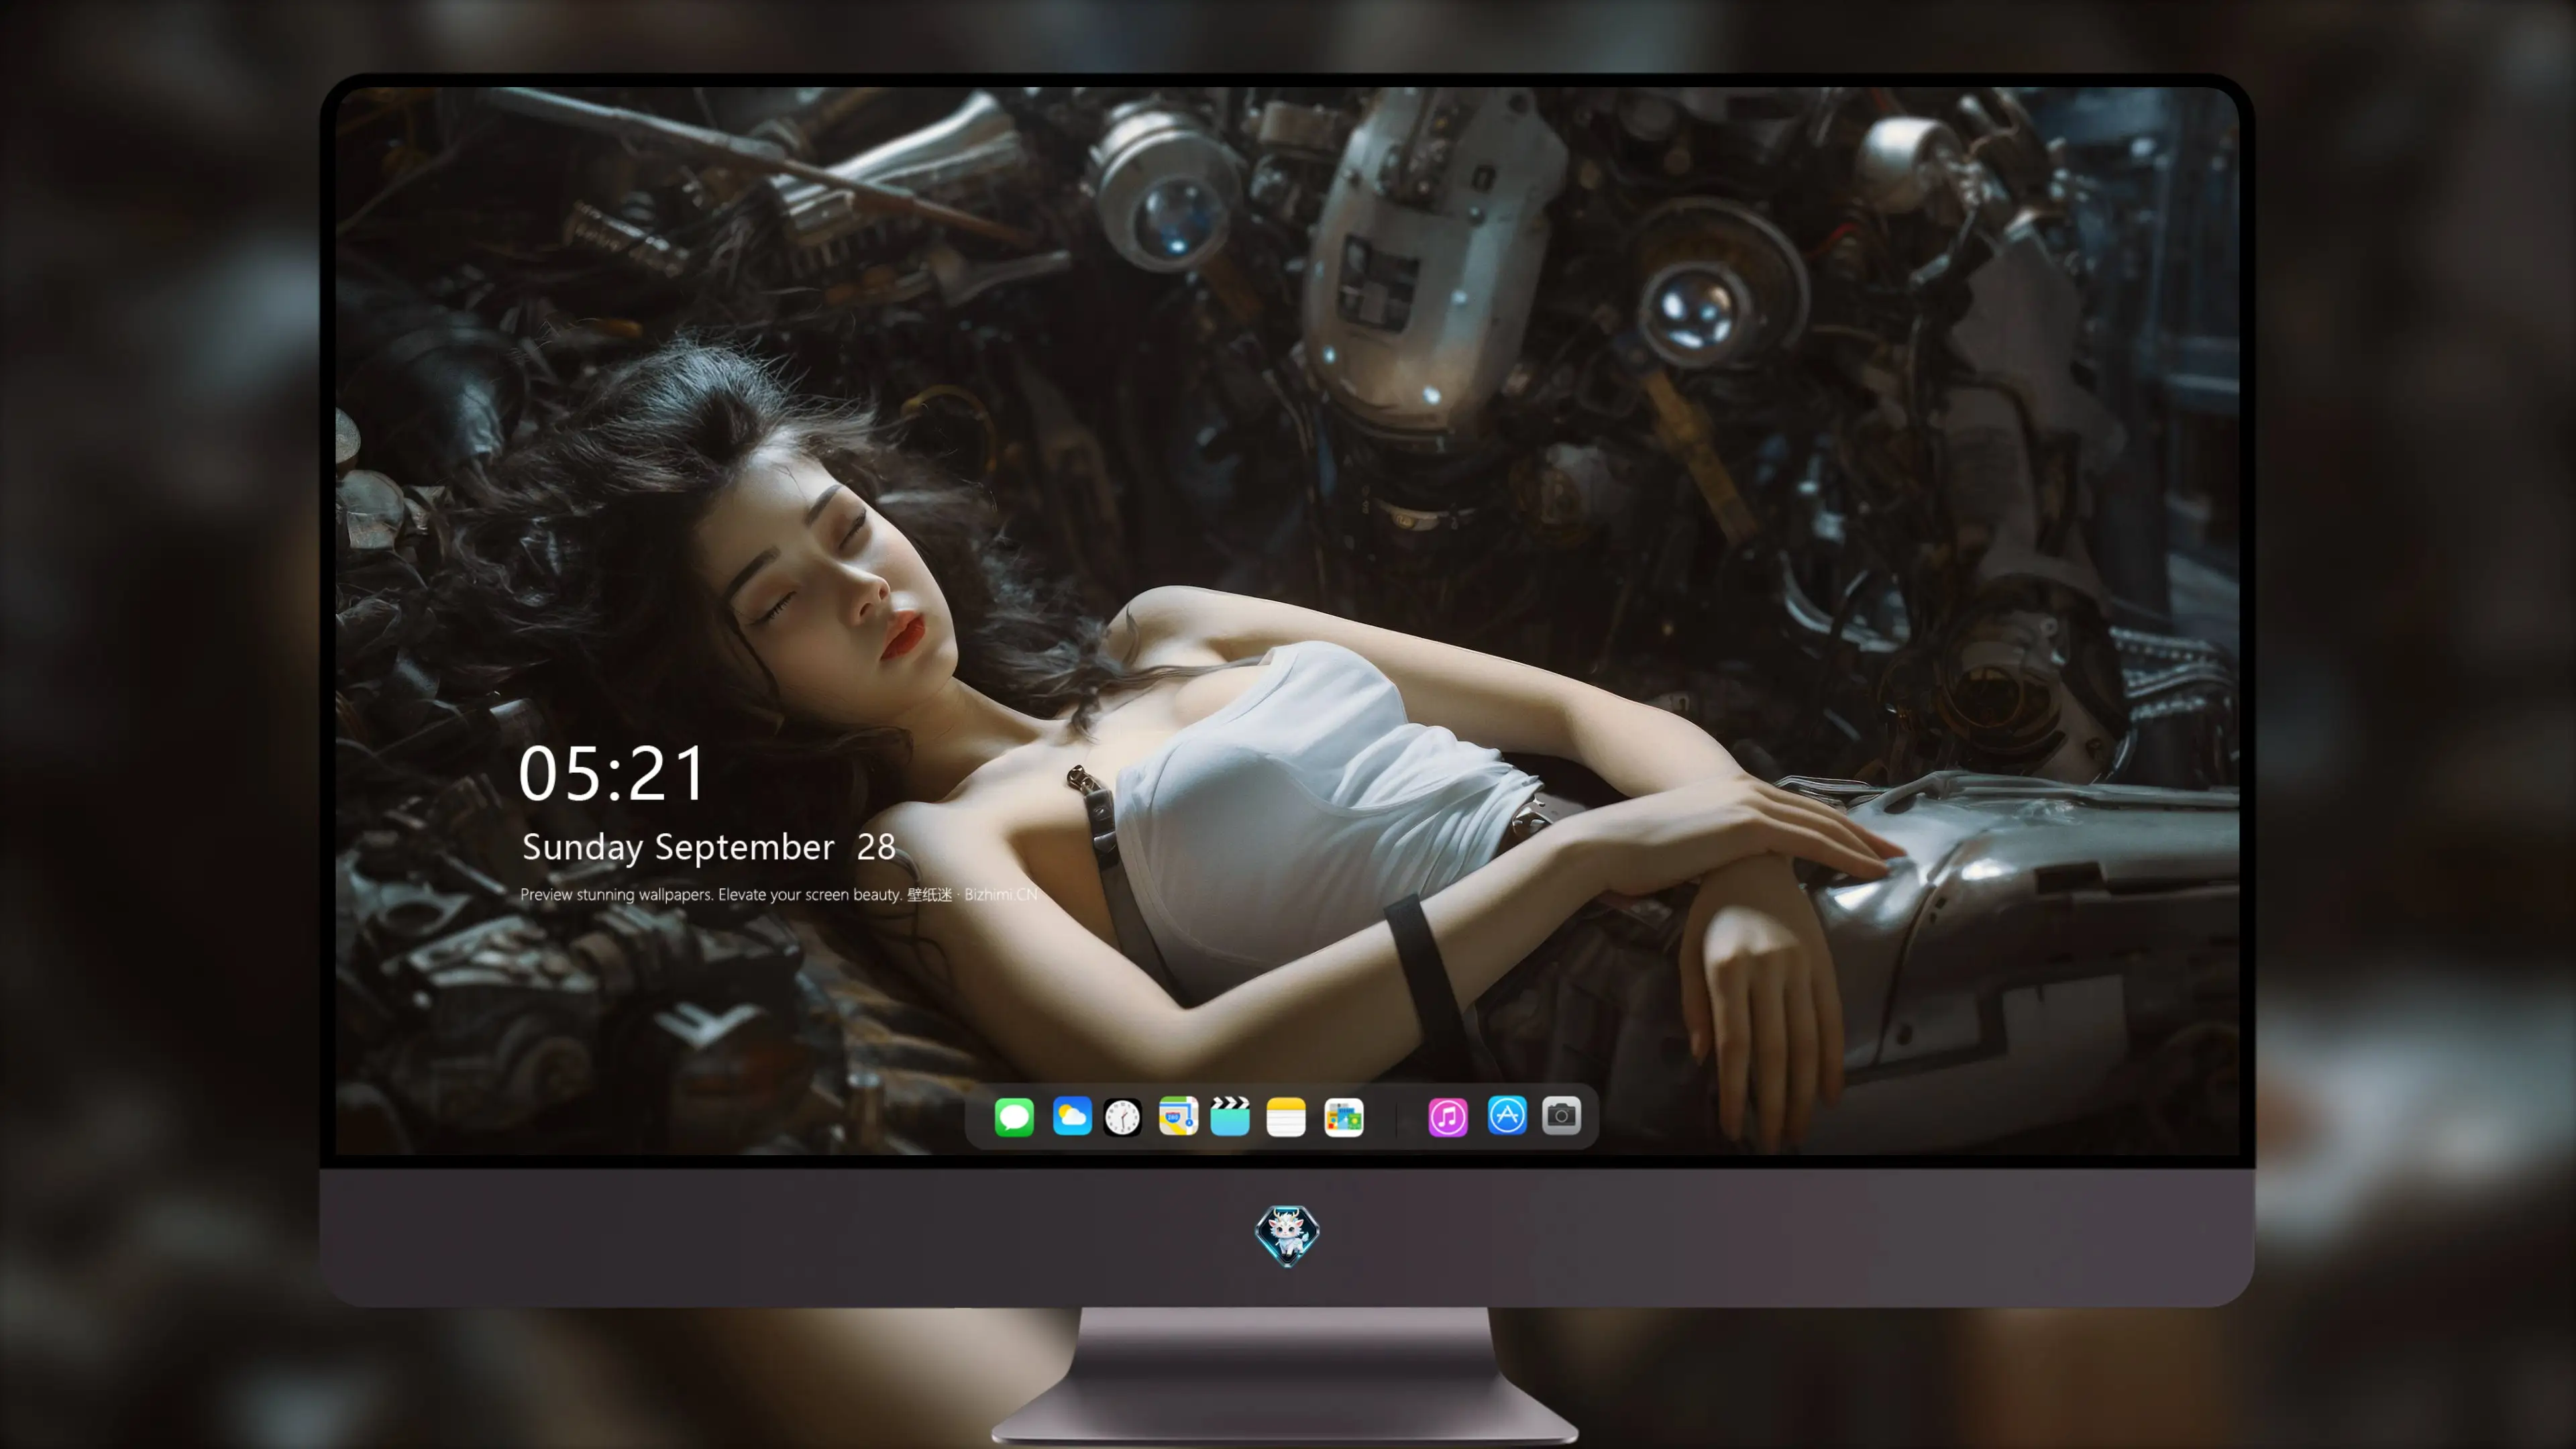Open the Camera app in the dock
The height and width of the screenshot is (1449, 2576).
1561,1116
